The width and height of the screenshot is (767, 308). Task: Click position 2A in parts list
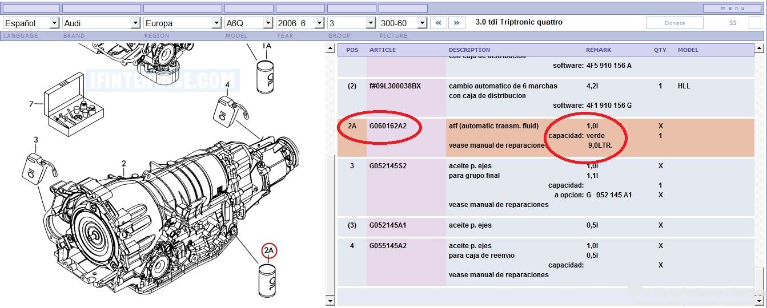[352, 125]
